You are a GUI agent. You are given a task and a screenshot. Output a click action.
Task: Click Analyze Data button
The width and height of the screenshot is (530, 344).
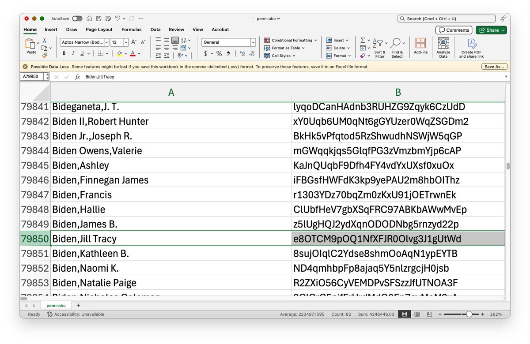pyautogui.click(x=443, y=48)
